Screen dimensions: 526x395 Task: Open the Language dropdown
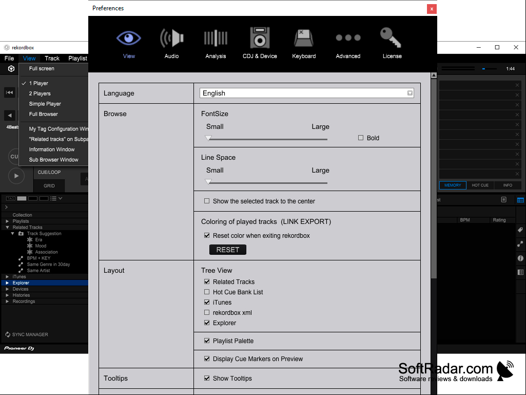(306, 93)
